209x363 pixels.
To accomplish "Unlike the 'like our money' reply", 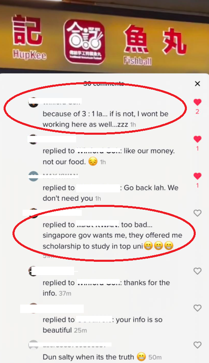I will tap(197, 139).
